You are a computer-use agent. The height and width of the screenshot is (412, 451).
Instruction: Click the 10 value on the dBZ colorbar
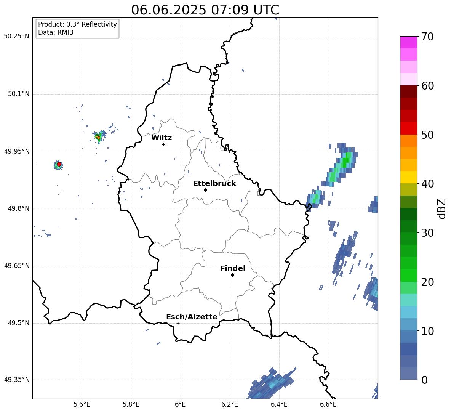click(427, 331)
